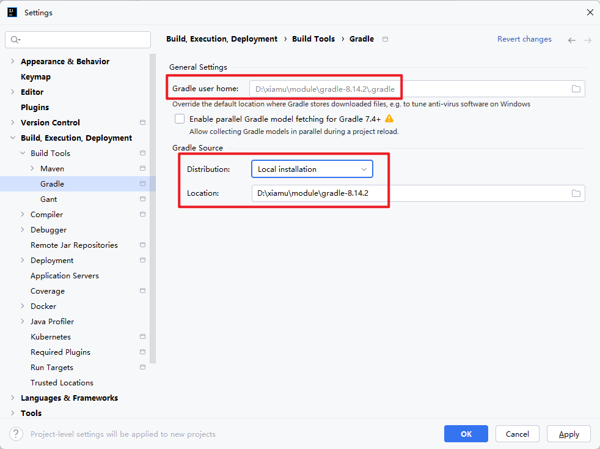Click the Apply button

click(x=569, y=434)
